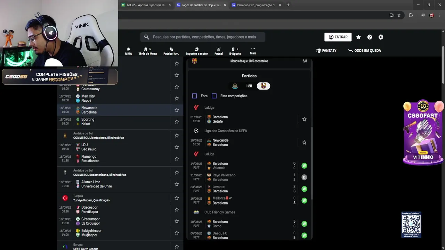Toggle star for Man City vs Napoli

pos(177,98)
